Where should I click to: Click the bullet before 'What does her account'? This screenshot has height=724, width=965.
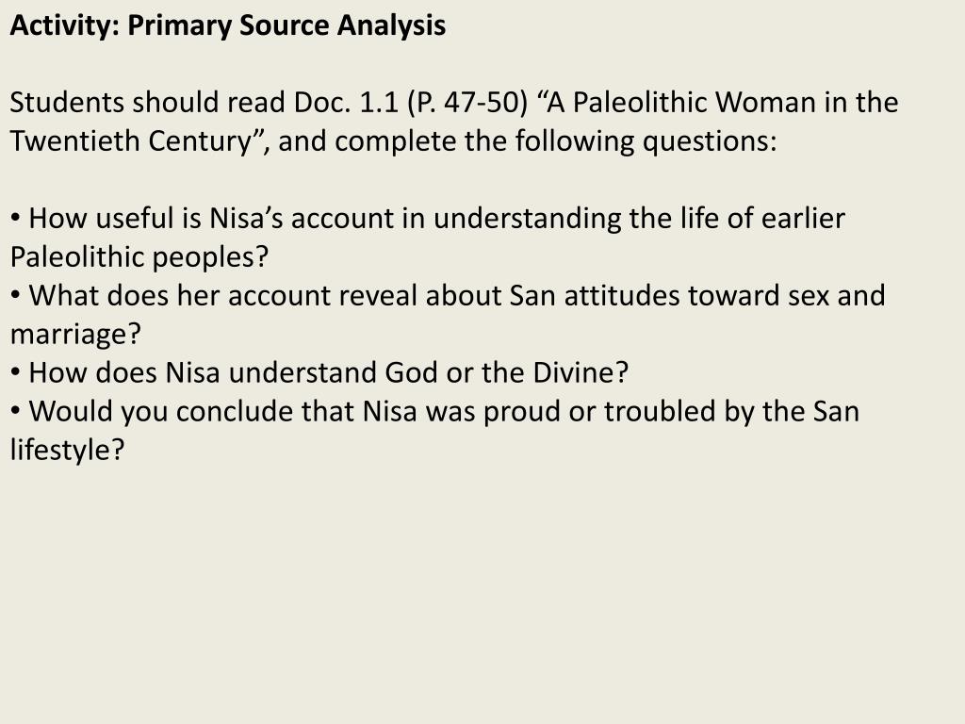(x=16, y=295)
